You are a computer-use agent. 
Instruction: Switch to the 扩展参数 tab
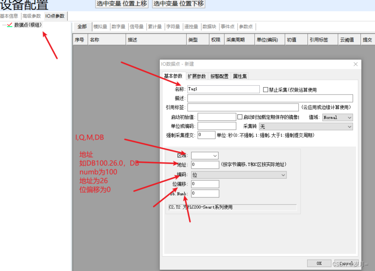tap(197, 75)
